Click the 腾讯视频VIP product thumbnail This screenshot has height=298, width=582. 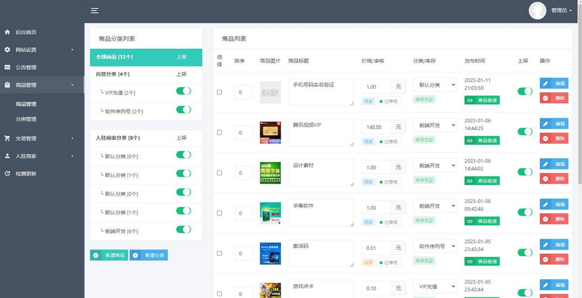coord(270,132)
